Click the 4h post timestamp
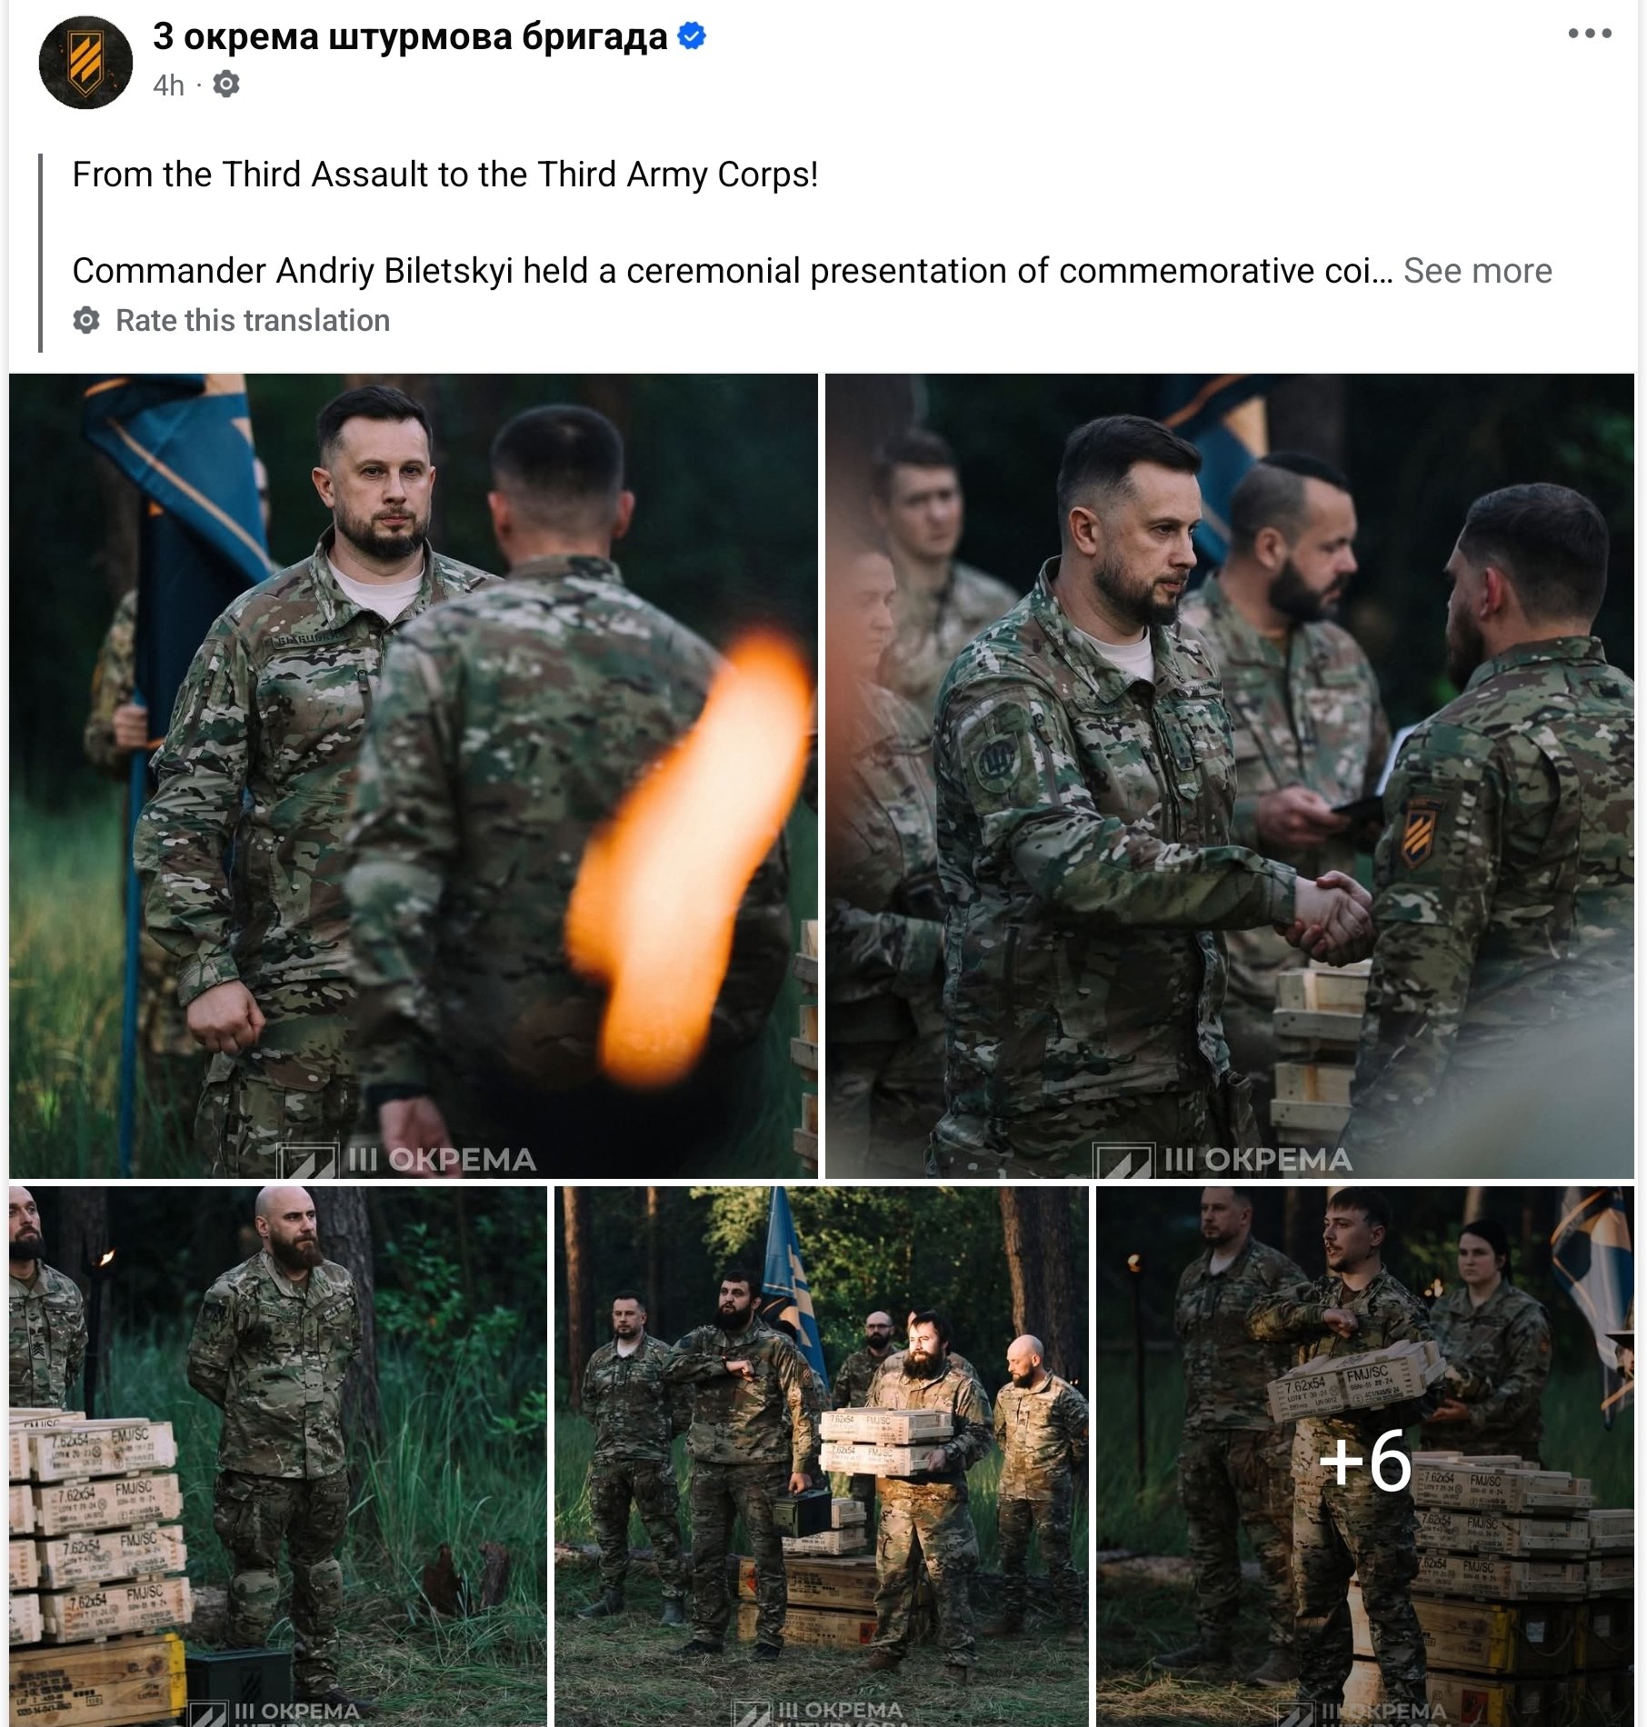 point(168,85)
